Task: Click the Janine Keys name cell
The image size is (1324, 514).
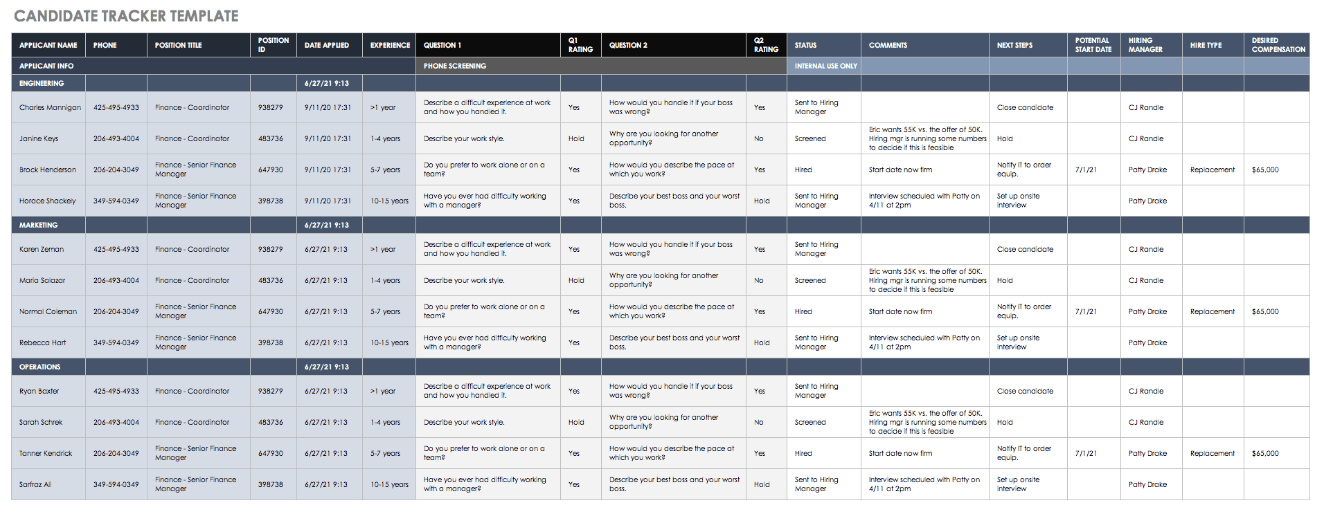Action: 39,138
